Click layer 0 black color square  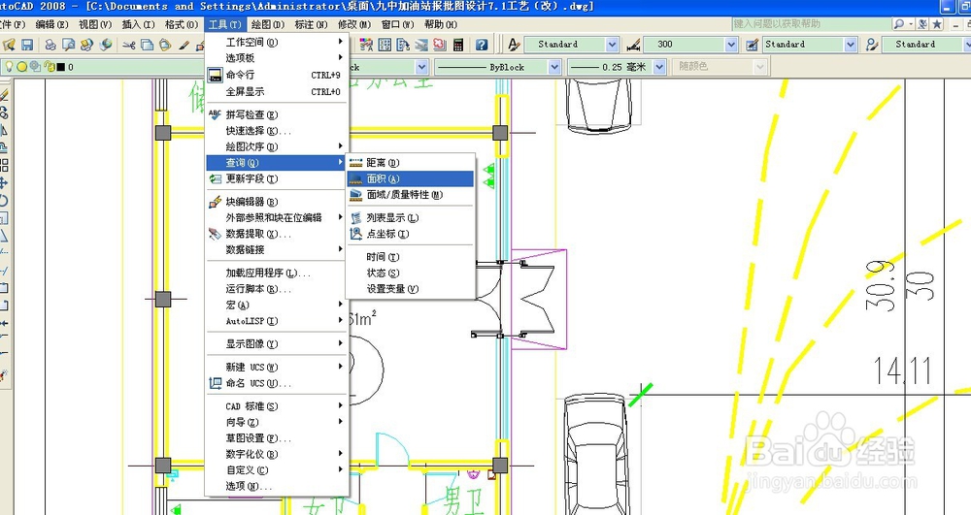(60, 67)
